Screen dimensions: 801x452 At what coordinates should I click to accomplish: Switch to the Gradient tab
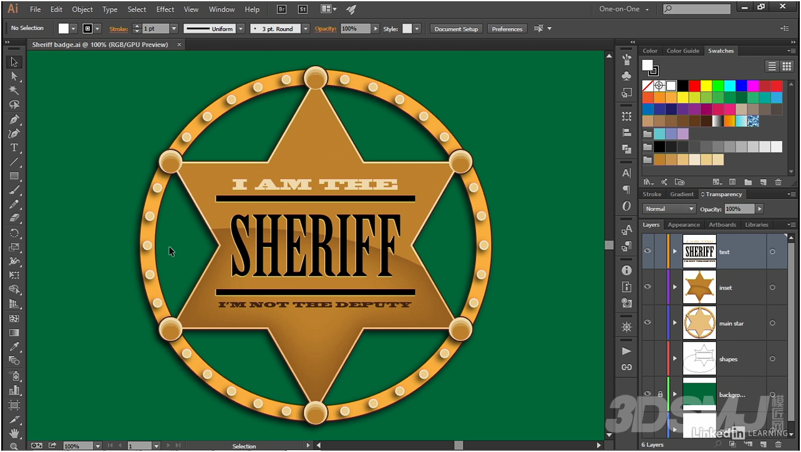682,194
